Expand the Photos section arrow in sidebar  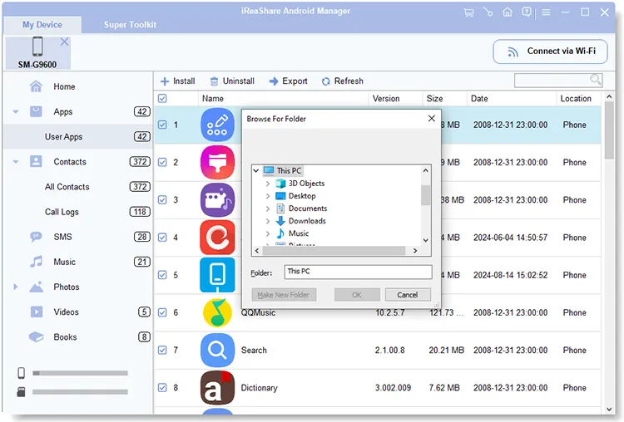pyautogui.click(x=16, y=287)
